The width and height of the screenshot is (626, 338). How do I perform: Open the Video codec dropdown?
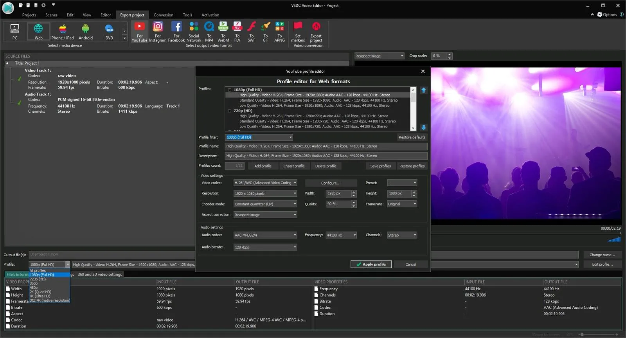tap(265, 183)
